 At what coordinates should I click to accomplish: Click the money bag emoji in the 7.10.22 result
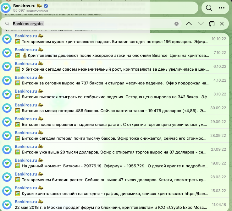(25, 55)
